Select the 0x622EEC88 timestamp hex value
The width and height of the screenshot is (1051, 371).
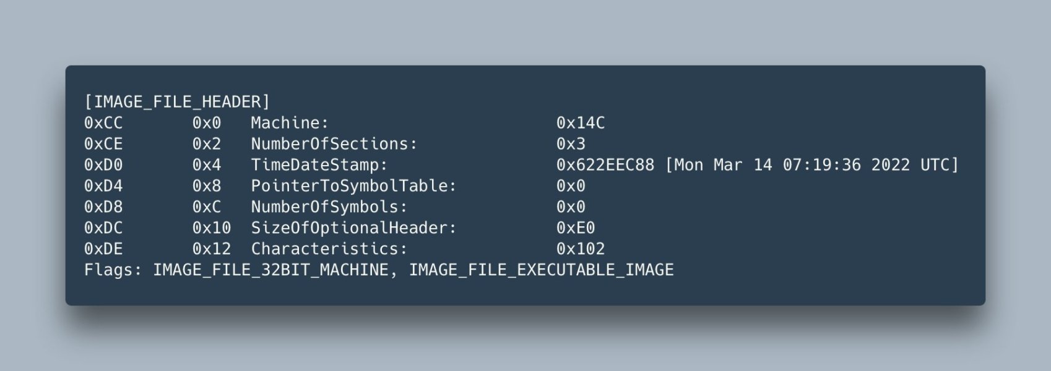click(605, 165)
